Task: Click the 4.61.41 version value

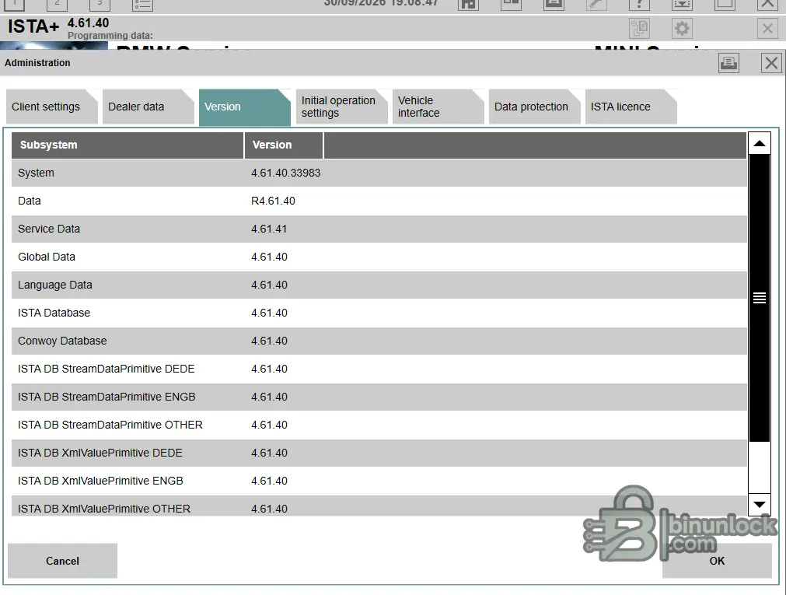Action: (269, 229)
